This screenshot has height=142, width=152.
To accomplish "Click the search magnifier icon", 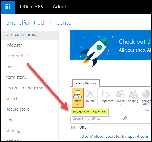I will pyautogui.click(x=125, y=118).
